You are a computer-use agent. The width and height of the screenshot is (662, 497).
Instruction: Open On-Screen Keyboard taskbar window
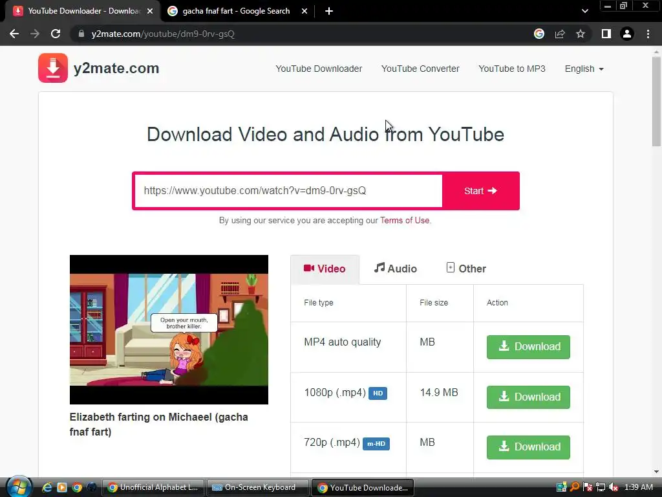pyautogui.click(x=257, y=487)
